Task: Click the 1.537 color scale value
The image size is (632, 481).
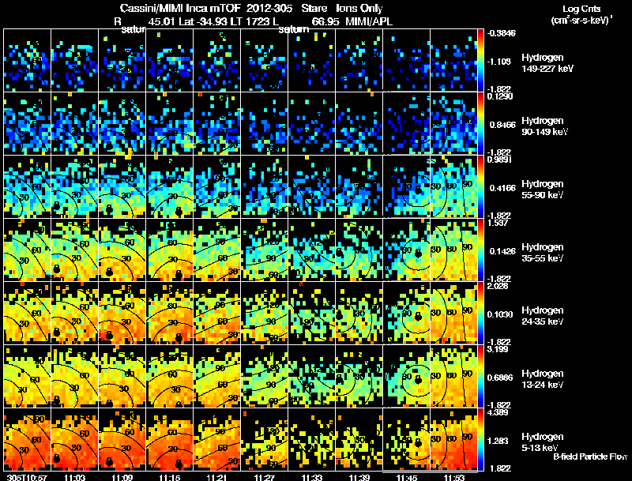Action: tap(498, 223)
